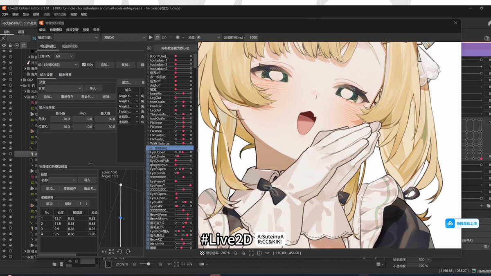Toggle the 有效 checkbox
Viewport: 491px width, 276px height.
pos(84,65)
